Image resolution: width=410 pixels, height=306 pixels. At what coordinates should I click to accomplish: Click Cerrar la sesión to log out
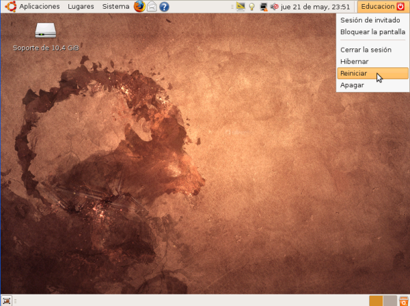point(365,50)
